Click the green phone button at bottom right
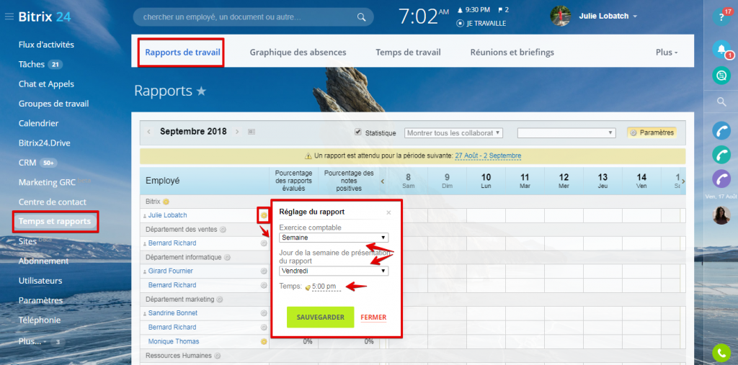 pos(721,353)
